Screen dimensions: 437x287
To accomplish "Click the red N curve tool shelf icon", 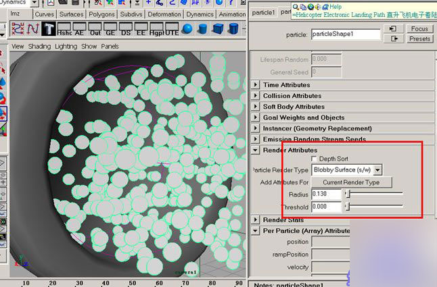I will (x=33, y=29).
